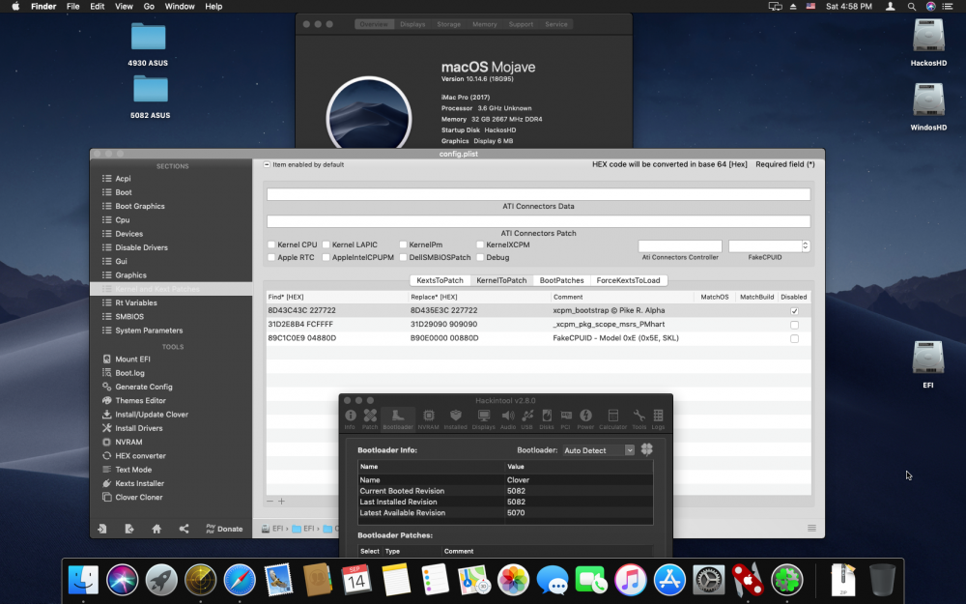Enable the Kernel CPU checkbox
The width and height of the screenshot is (966, 604).
271,244
